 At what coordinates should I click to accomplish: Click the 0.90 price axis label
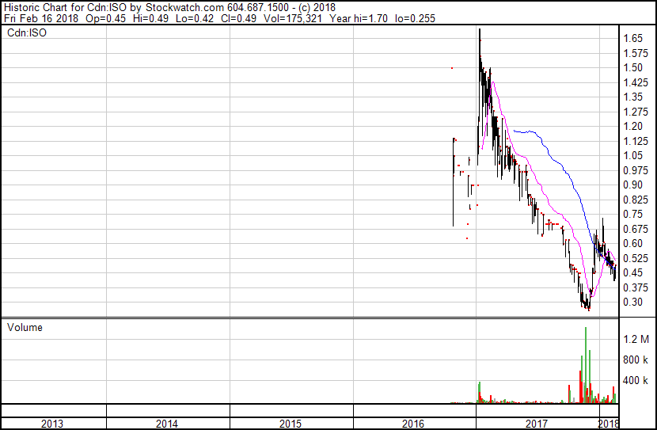point(632,185)
